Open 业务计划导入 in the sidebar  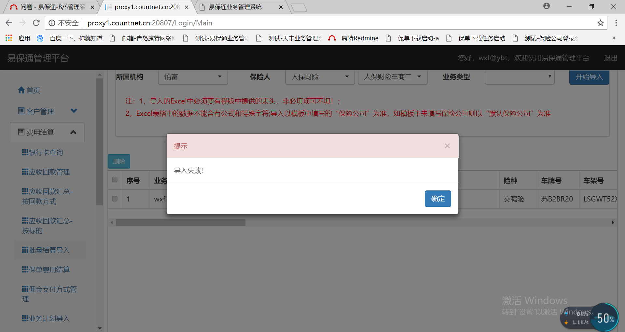(x=46, y=318)
